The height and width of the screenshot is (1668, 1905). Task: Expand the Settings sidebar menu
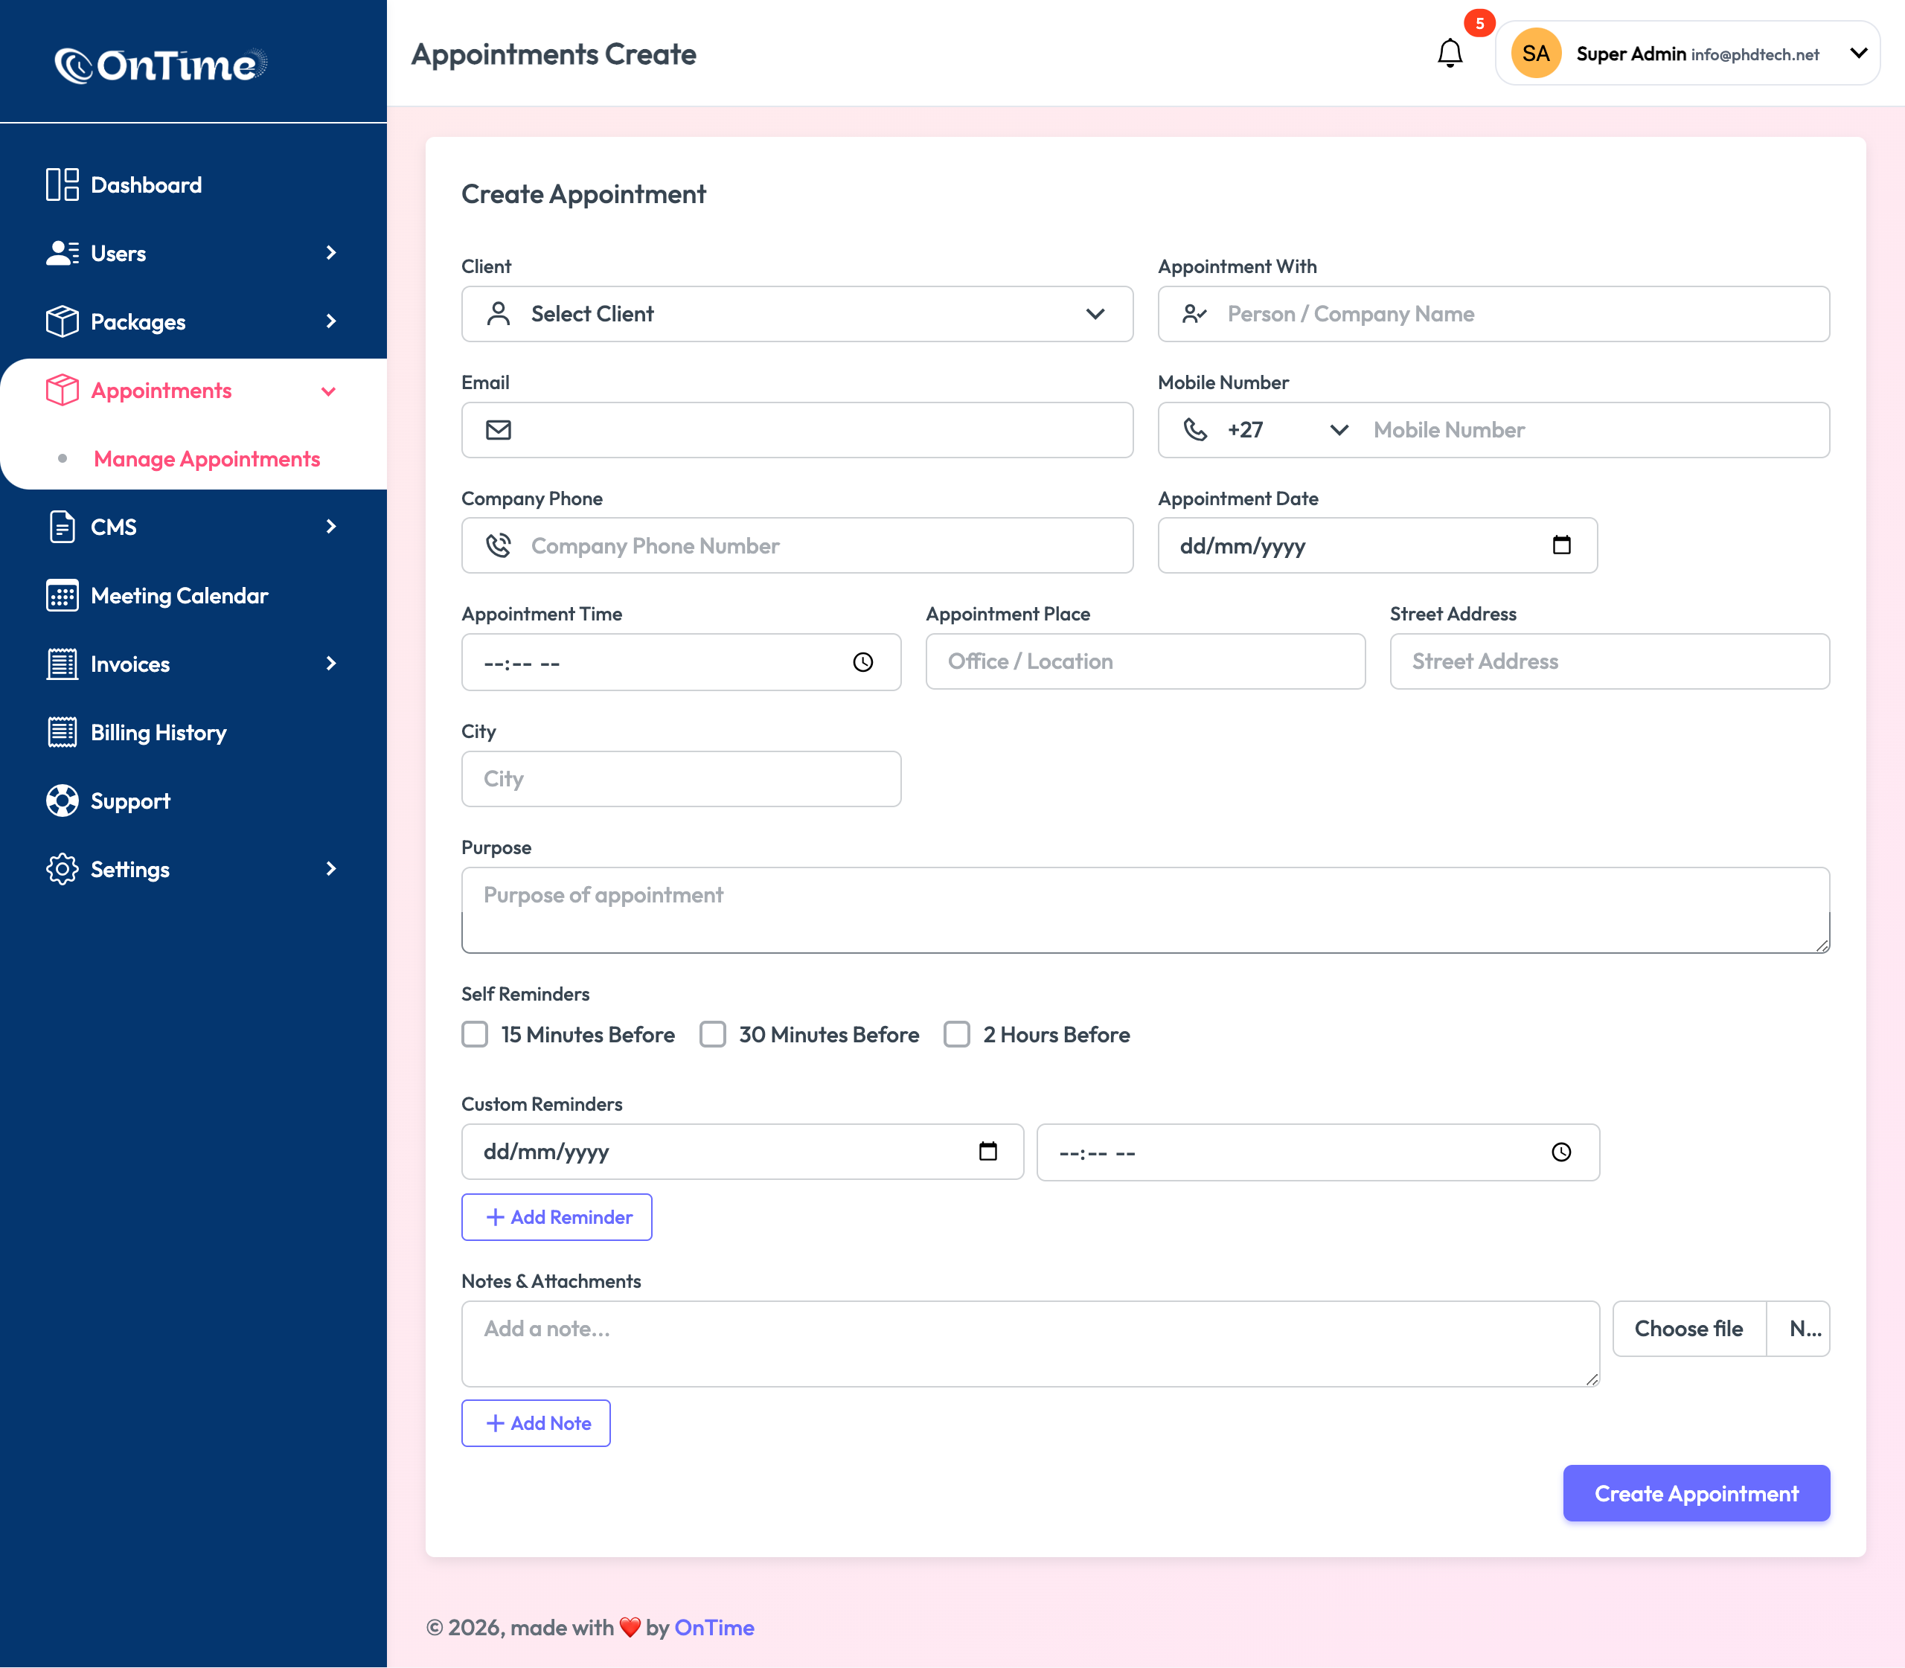[331, 868]
